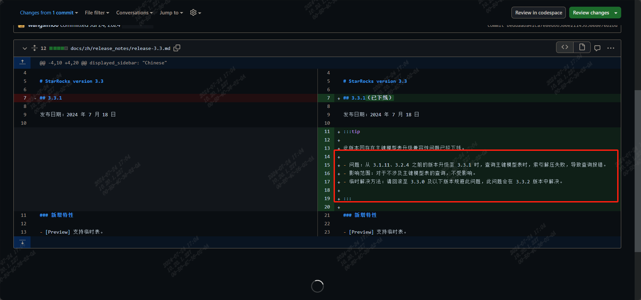This screenshot has height=300, width=641.
Task: Click left-pane heading '# StarRocks version 3.3'
Action: point(71,81)
